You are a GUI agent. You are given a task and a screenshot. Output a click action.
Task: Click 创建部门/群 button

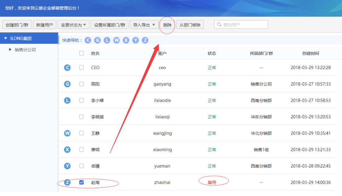(17, 25)
